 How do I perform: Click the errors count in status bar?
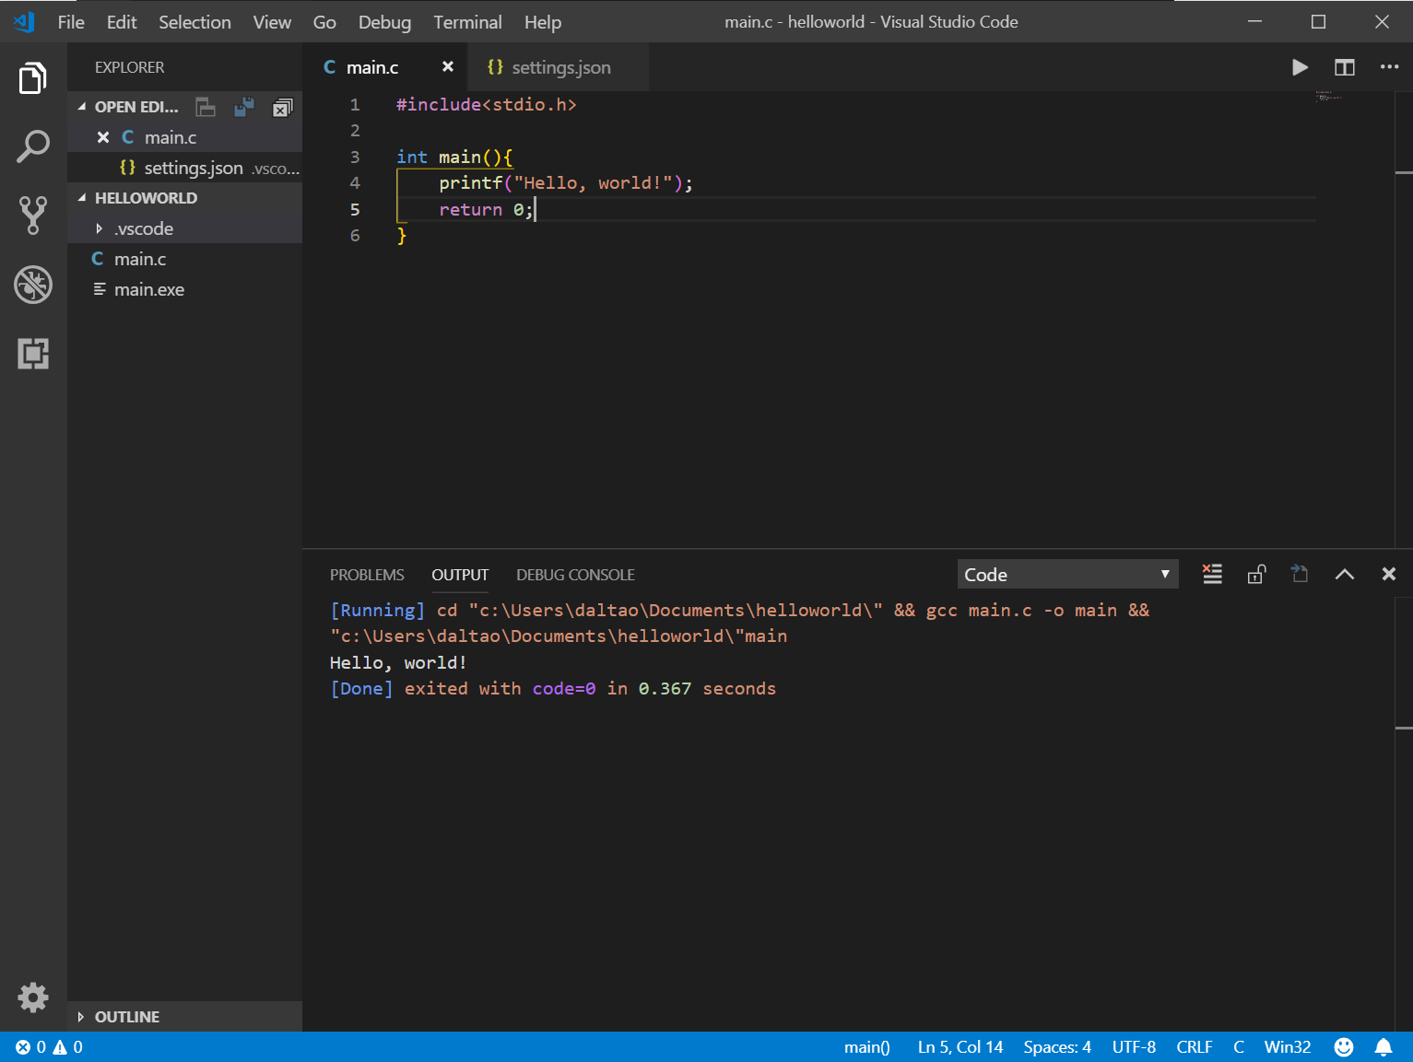(30, 1047)
